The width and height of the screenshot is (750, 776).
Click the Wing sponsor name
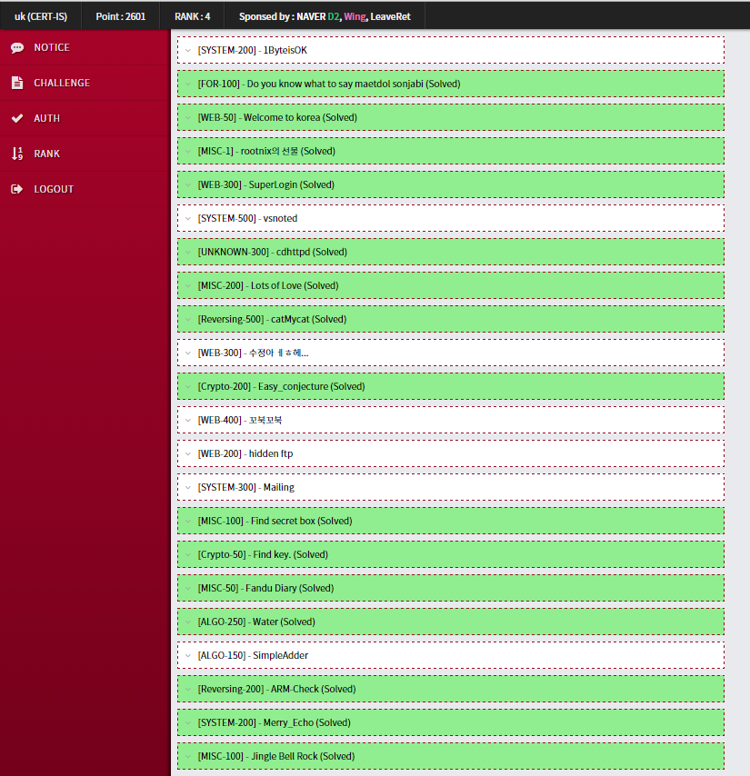355,16
